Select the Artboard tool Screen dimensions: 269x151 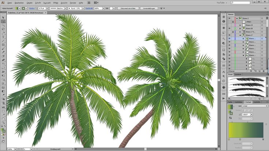tap(3, 111)
